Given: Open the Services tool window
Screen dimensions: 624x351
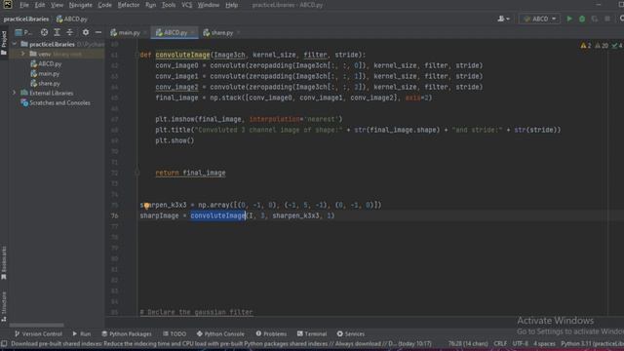Looking at the screenshot, I should (351, 333).
